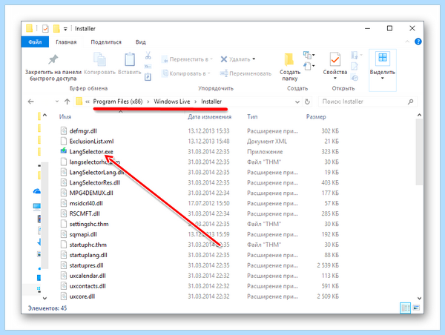The image size is (445, 335).
Task: Click the file list vertical scrollbar
Action: point(419,152)
